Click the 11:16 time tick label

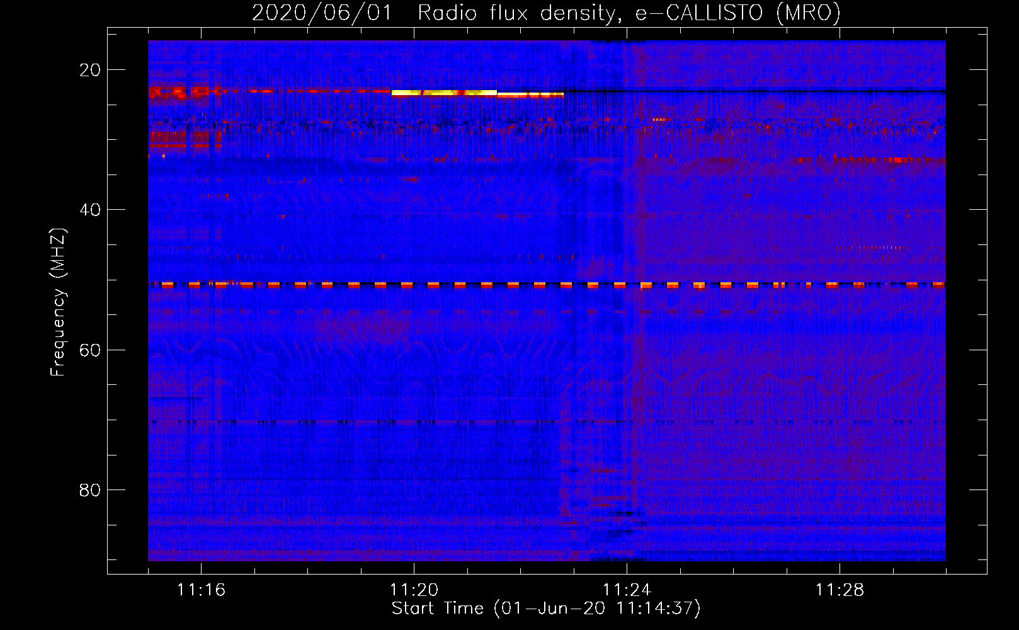pyautogui.click(x=201, y=590)
